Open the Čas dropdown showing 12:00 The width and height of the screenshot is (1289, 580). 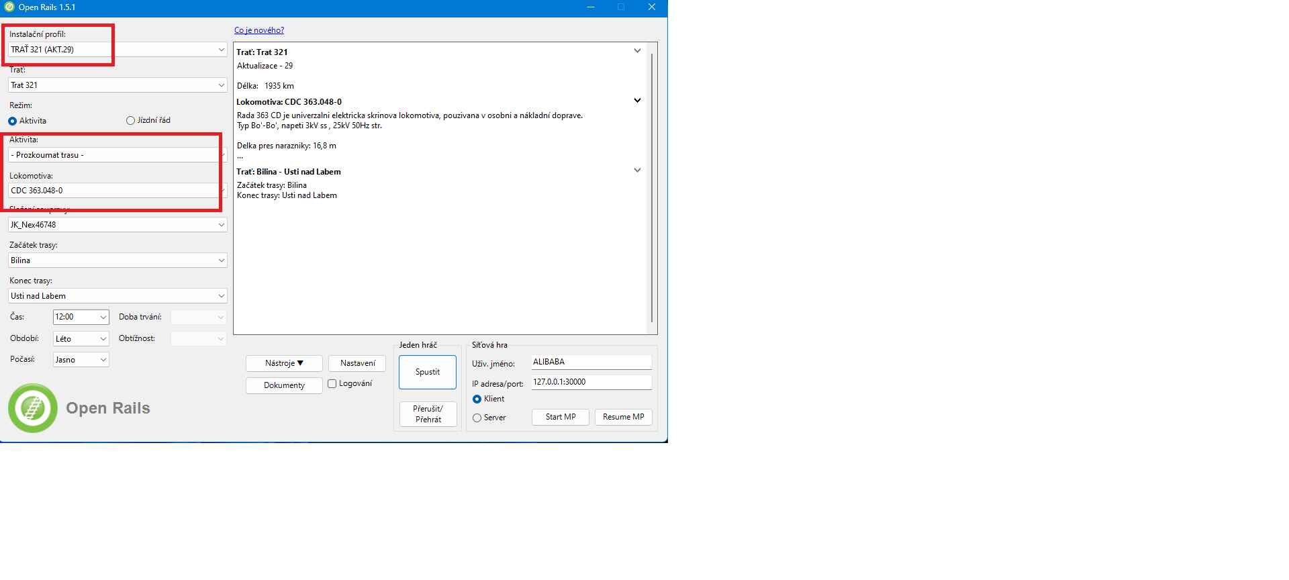81,317
